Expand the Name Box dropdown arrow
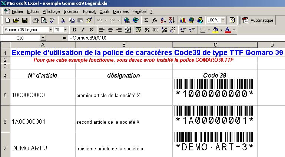The height and width of the screenshot is (157, 285). click(x=43, y=38)
